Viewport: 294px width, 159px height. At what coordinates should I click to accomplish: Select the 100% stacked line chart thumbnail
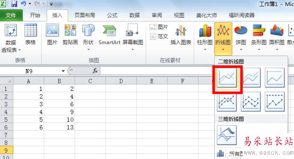(x=275, y=78)
